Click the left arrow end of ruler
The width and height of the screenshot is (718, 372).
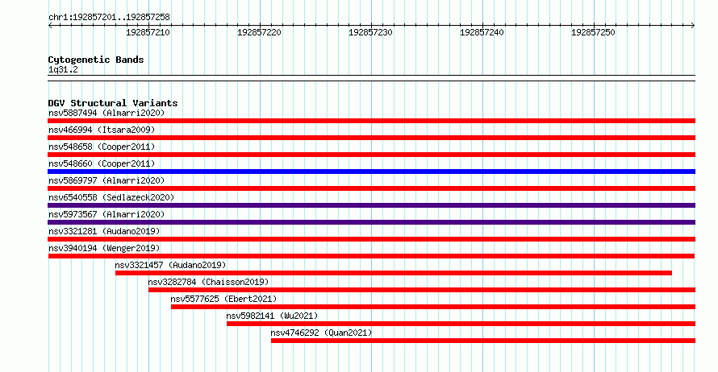click(50, 26)
